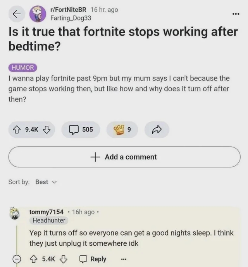The height and width of the screenshot is (267, 248).
Task: Reply to tommy7154's comment
Action: point(93,259)
